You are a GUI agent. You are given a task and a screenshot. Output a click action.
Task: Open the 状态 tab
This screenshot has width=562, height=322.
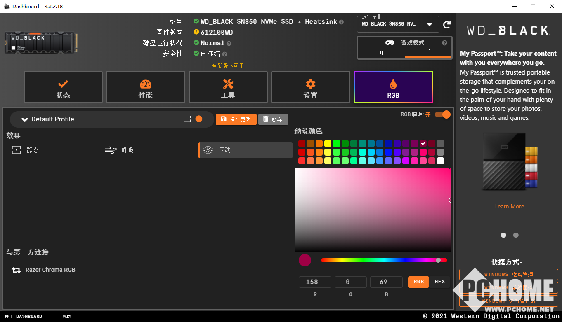pos(63,87)
